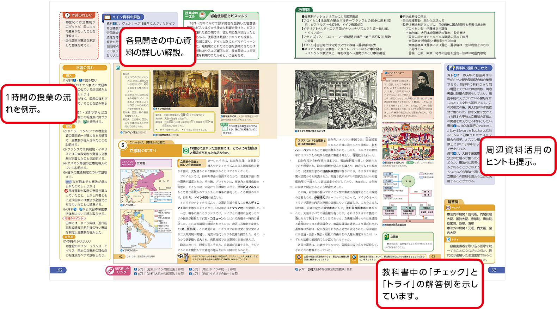Follow the p.76 【地図】ドイツの統一 reference
The height and width of the screenshot is (309, 557).
(x=213, y=269)
